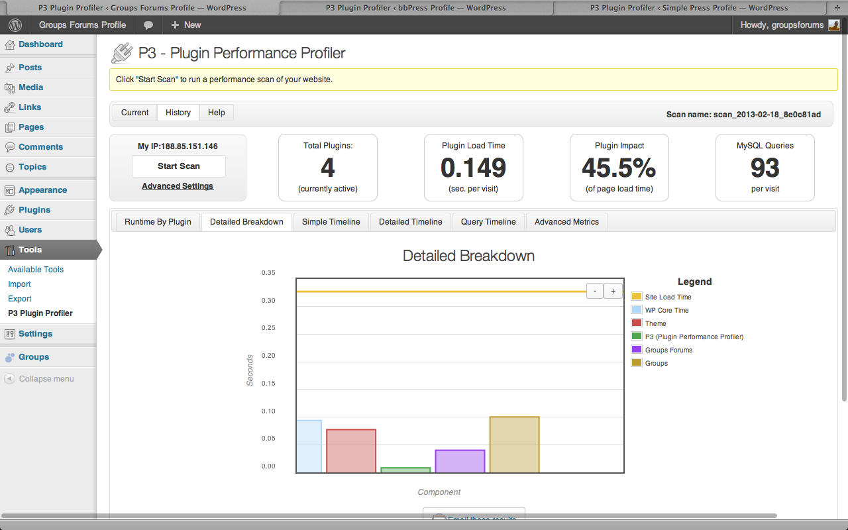Click the Links chain icon
848x530 pixels.
point(10,107)
